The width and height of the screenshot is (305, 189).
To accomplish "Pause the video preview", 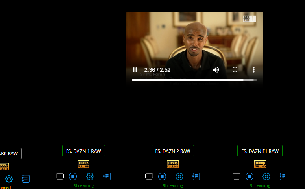I will click(x=135, y=70).
